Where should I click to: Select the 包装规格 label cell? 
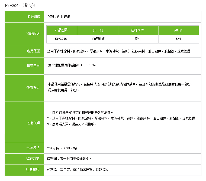pos(33,148)
